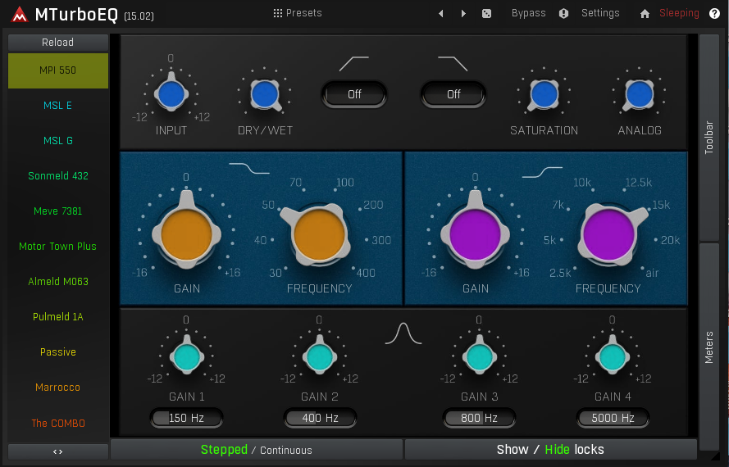Click the INPUT gain knob
Screen dimensions: 729x467
171,94
